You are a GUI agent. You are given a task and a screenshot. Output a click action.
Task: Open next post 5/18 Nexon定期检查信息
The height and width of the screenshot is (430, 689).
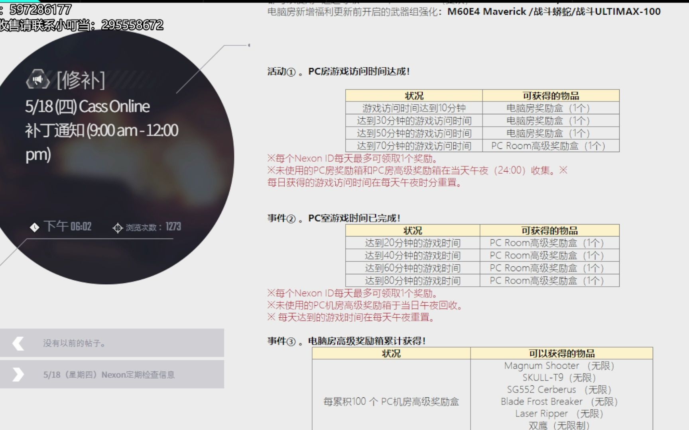(x=112, y=375)
